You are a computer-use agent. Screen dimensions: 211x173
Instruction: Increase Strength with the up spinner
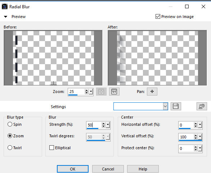103,124
